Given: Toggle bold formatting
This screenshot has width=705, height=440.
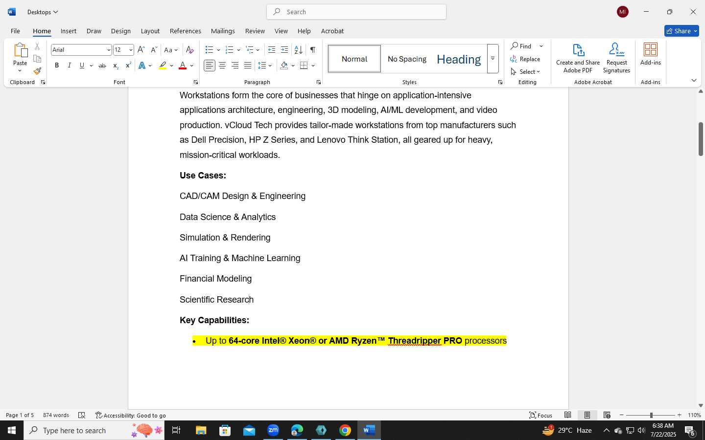Looking at the screenshot, I should click(57, 66).
